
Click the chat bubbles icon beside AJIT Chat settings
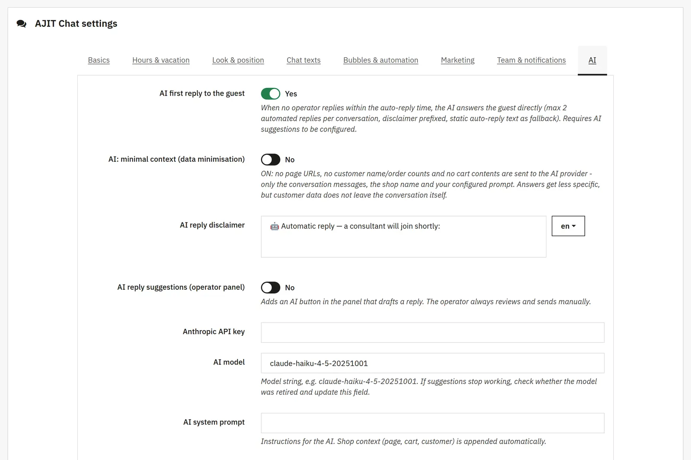click(22, 24)
